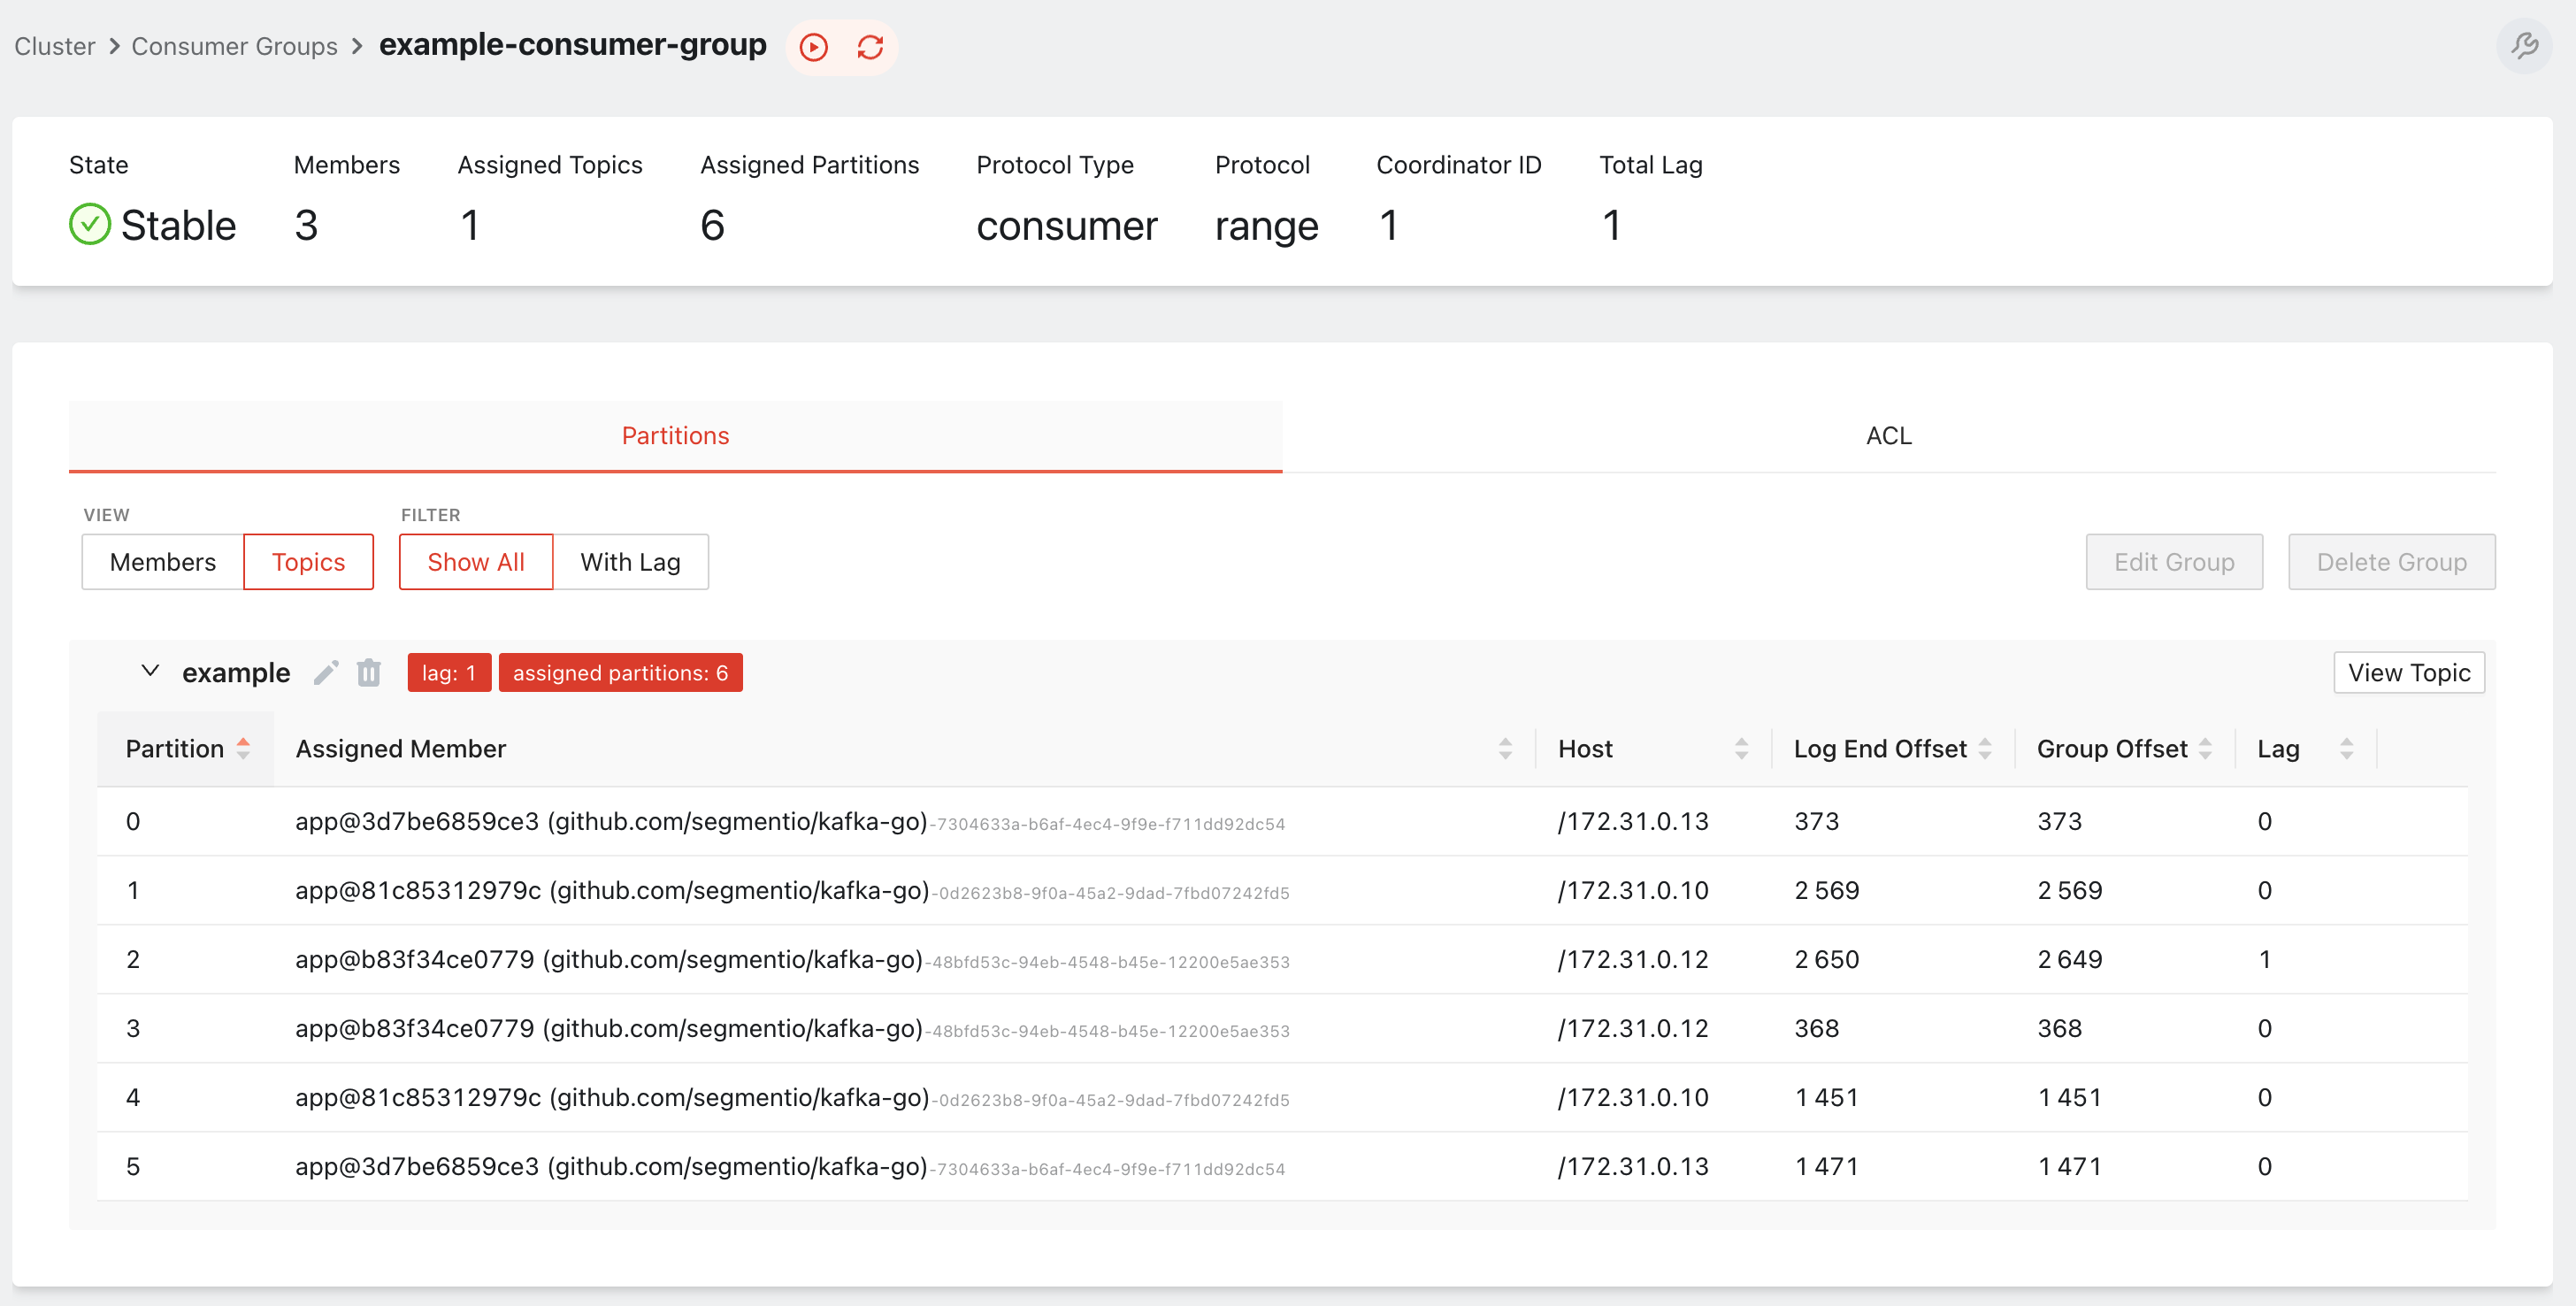Screen dimensions: 2576x1306
Task: Toggle the Show All filter button
Action: tap(474, 561)
